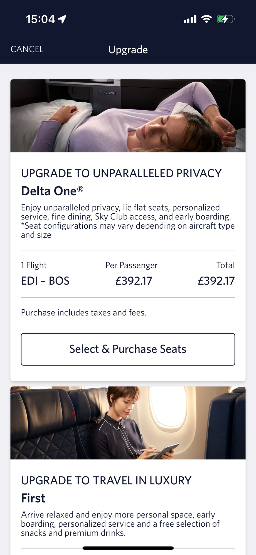Tap the 'Purchase includes taxes and fees' note
This screenshot has width=256, height=555.
(84, 313)
